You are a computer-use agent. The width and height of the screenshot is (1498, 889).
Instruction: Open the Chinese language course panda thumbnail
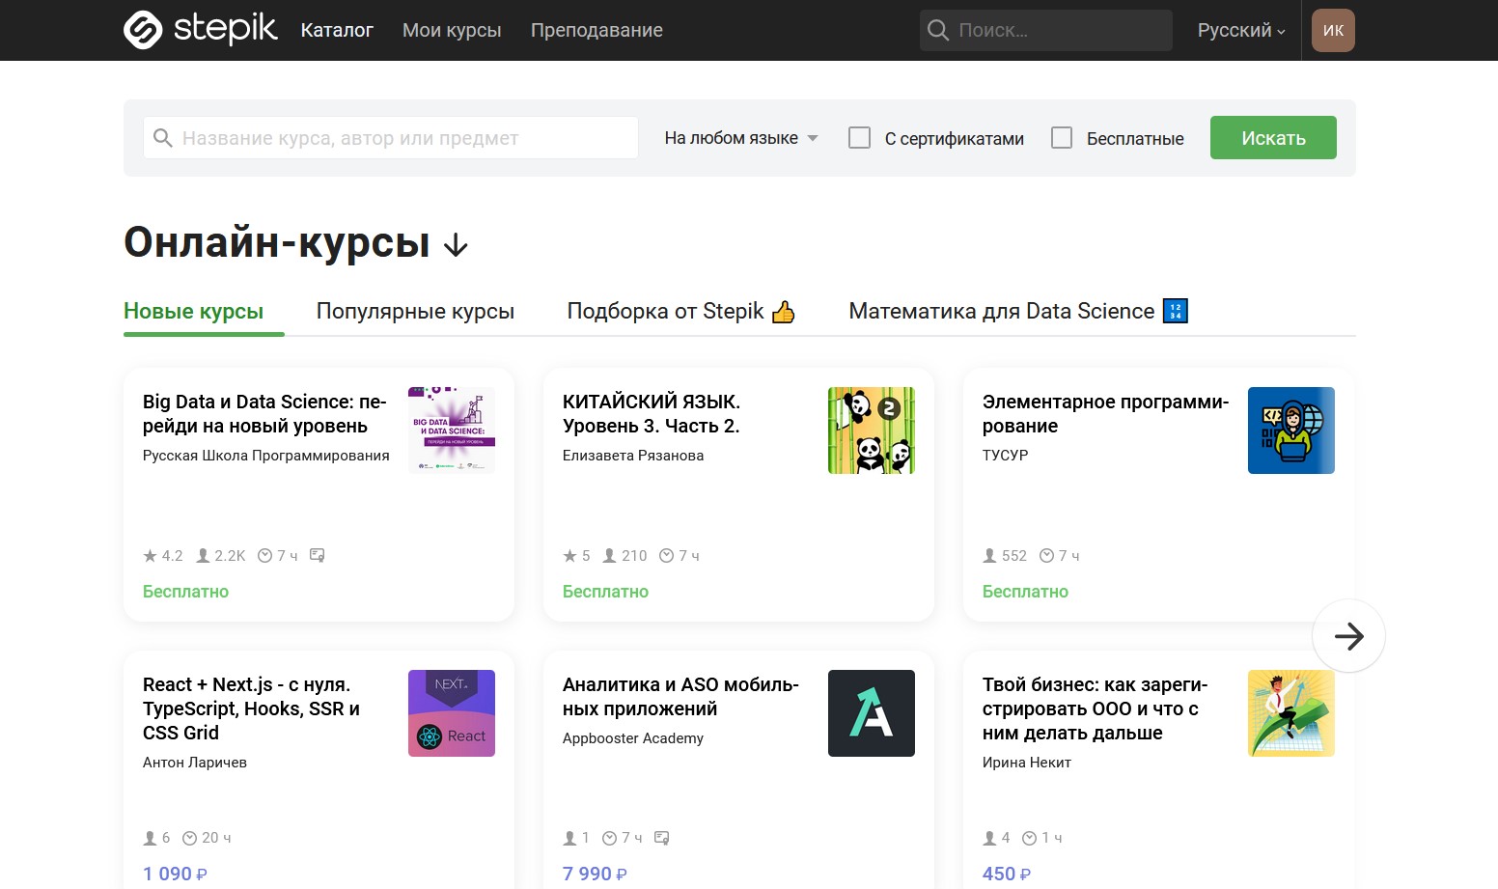coord(871,431)
